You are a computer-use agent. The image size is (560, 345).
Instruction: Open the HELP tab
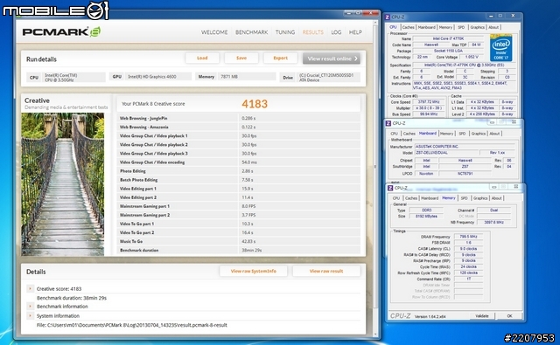[x=355, y=32]
